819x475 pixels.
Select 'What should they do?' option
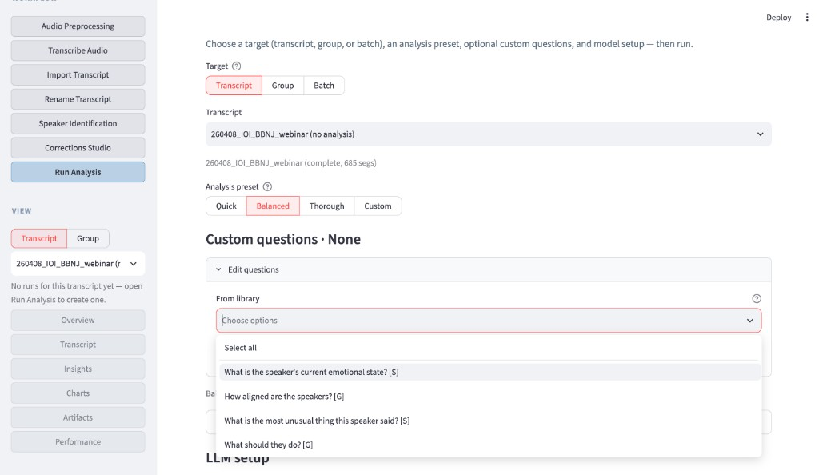pyautogui.click(x=489, y=445)
